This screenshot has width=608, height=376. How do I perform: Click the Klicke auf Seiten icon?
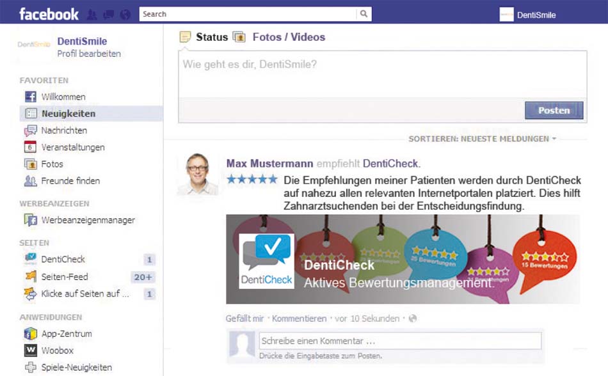pos(30,294)
